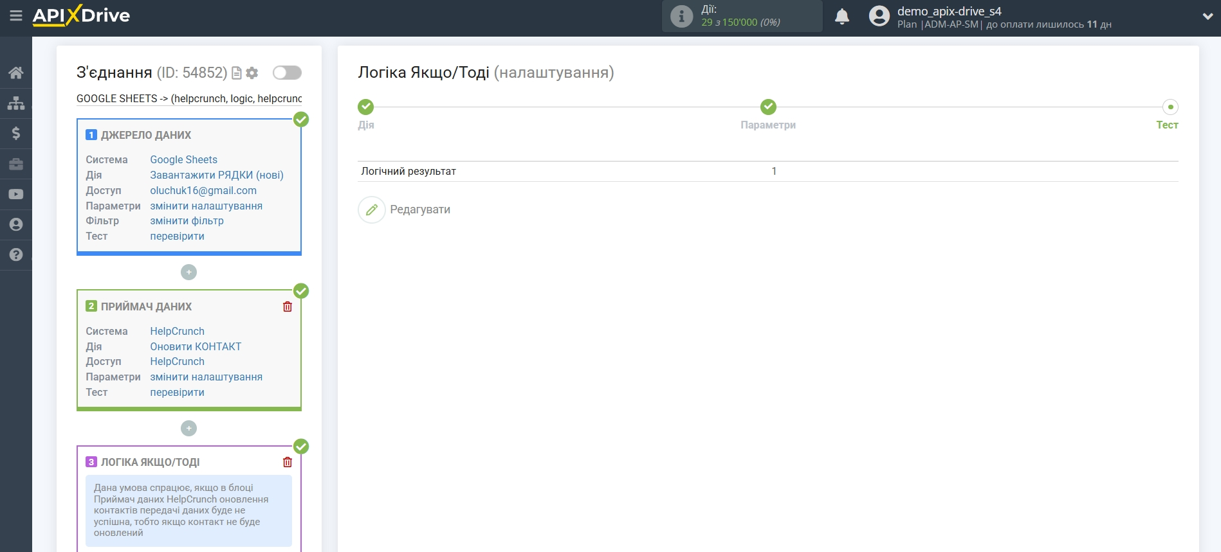Screen dimensions: 1221x552
Task: Click receiver змінити налаштування link
Action: pyautogui.click(x=206, y=377)
